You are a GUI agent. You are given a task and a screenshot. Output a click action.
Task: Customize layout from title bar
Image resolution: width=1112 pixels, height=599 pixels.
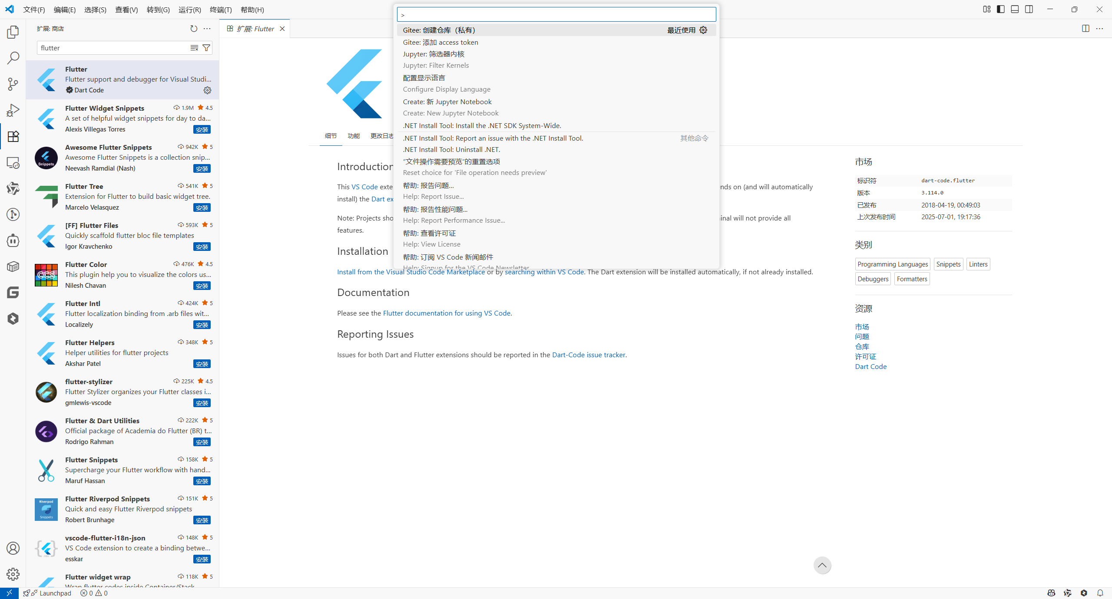tap(986, 9)
